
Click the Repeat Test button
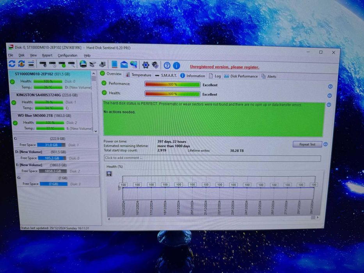[x=307, y=144]
